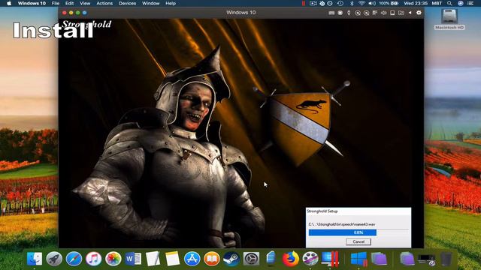Cancel the Stronghold Setup installation
The width and height of the screenshot is (481, 270).
(358, 241)
